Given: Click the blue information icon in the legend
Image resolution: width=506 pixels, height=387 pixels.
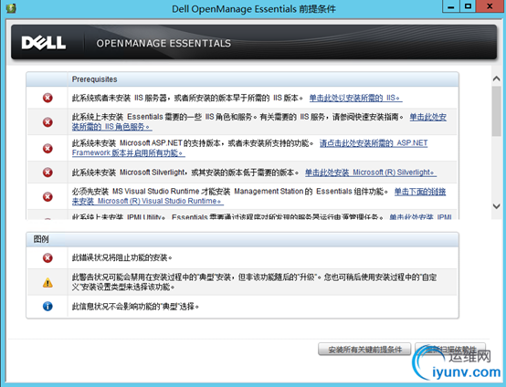Looking at the screenshot, I should click(47, 306).
